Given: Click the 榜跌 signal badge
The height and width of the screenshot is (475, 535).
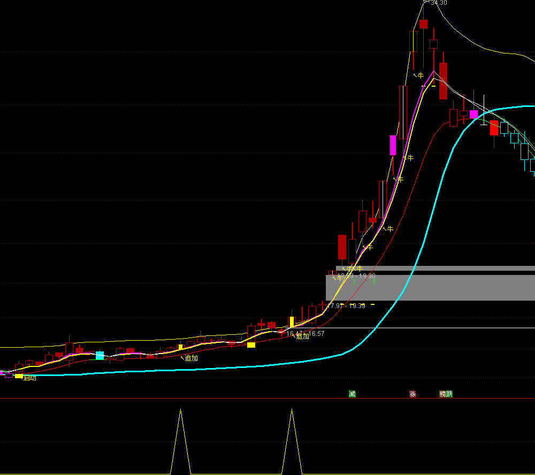Looking at the screenshot, I should point(446,394).
